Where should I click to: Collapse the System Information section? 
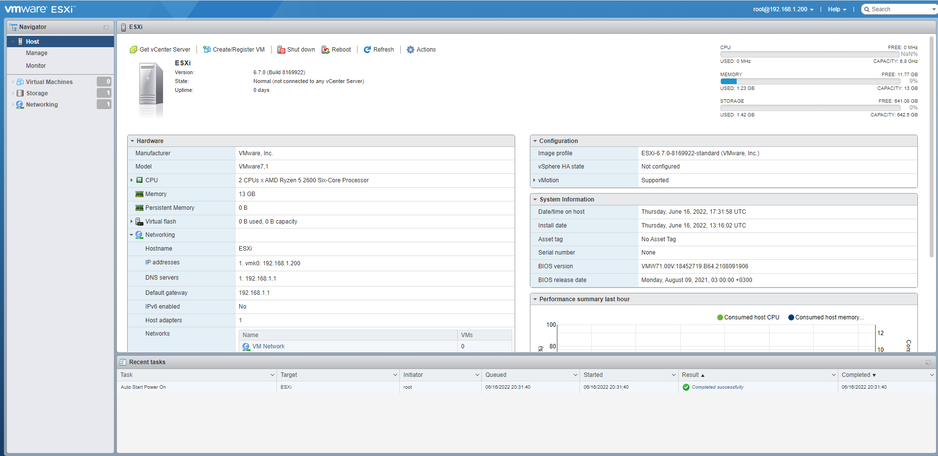coord(535,199)
